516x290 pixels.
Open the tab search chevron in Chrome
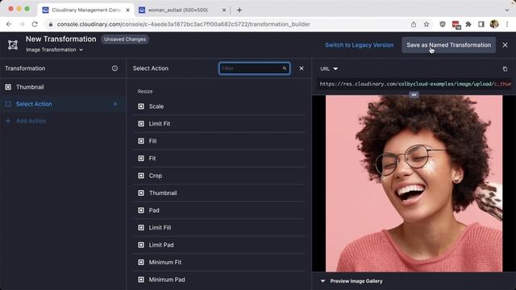coord(507,10)
